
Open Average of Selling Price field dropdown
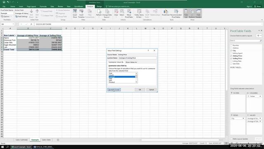click(260, 121)
